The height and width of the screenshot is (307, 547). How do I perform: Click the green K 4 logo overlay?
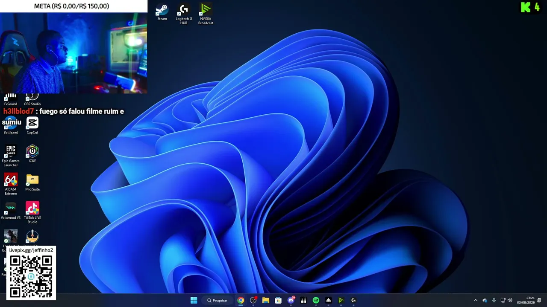(x=530, y=7)
